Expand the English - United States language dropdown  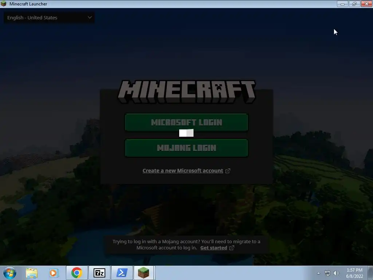point(49,17)
